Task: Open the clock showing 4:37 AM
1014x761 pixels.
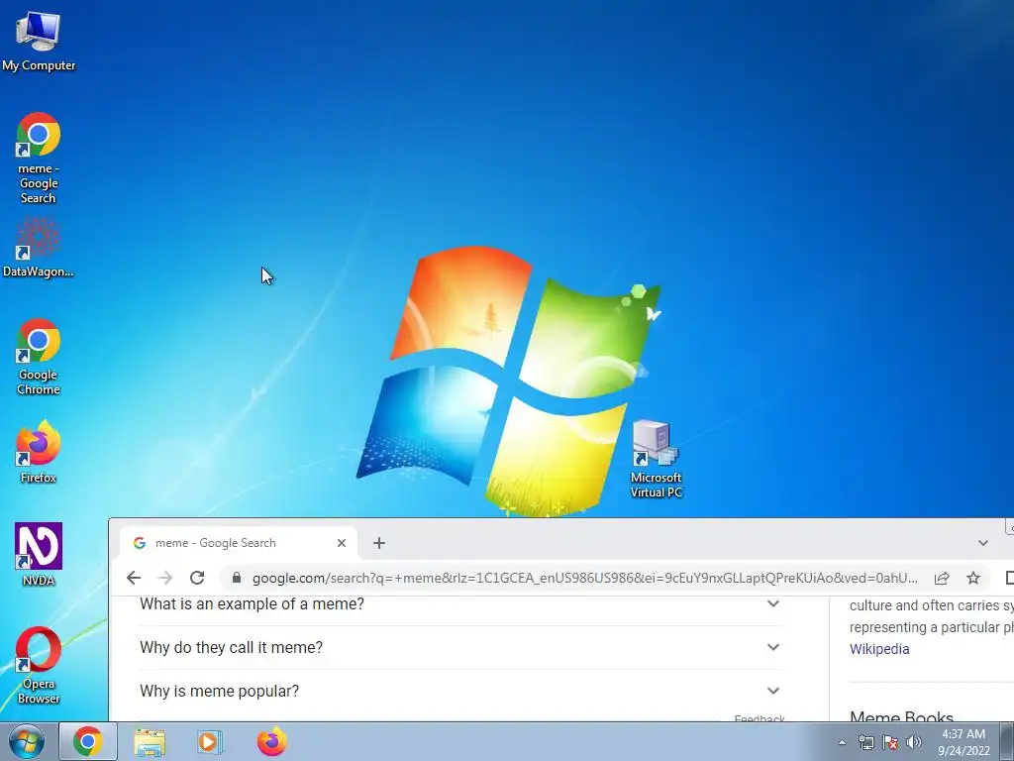Action: pos(963,742)
